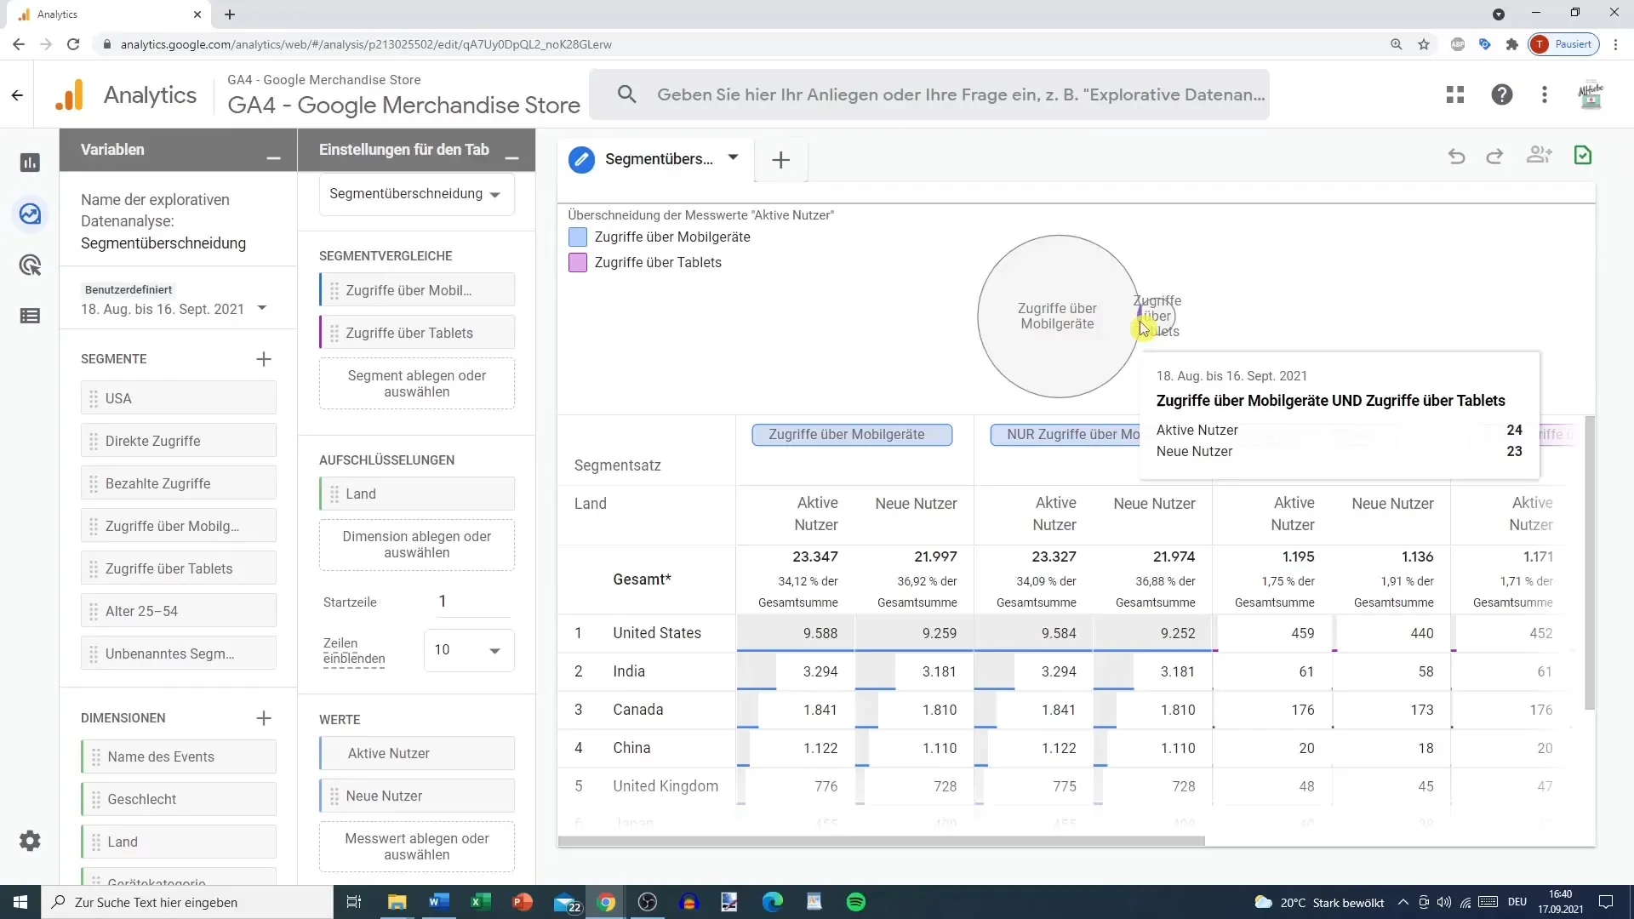Open the Configure table icon in left sidebar

pos(30,316)
